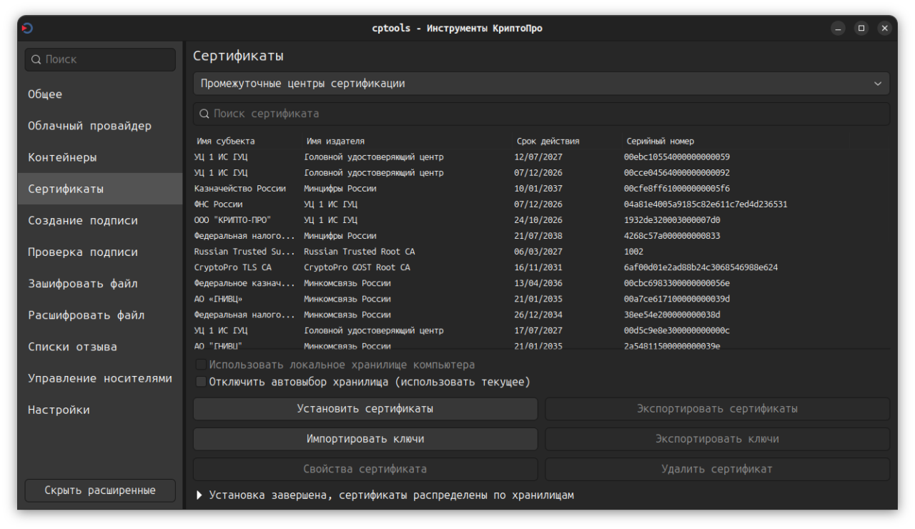Focus the sidebar Поиск field

[x=100, y=59]
